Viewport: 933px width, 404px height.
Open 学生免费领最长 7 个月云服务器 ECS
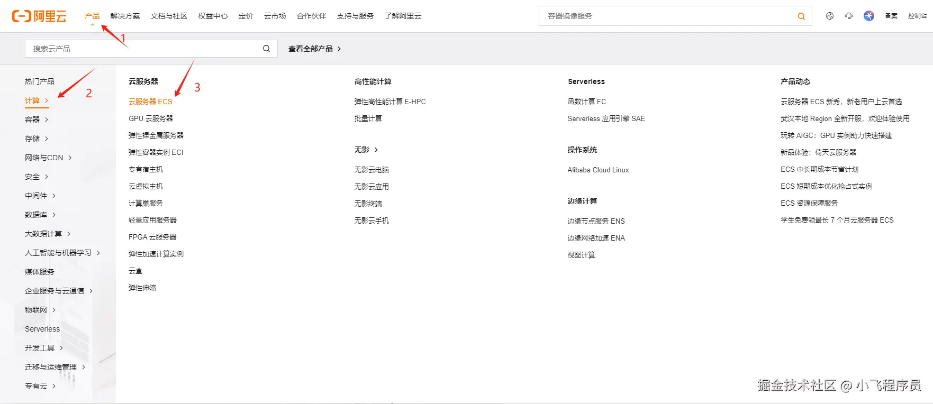click(837, 220)
